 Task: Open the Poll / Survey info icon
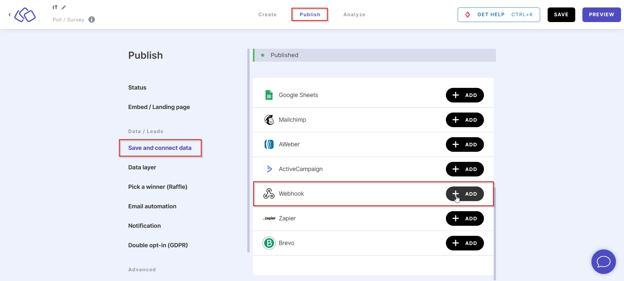pos(92,19)
